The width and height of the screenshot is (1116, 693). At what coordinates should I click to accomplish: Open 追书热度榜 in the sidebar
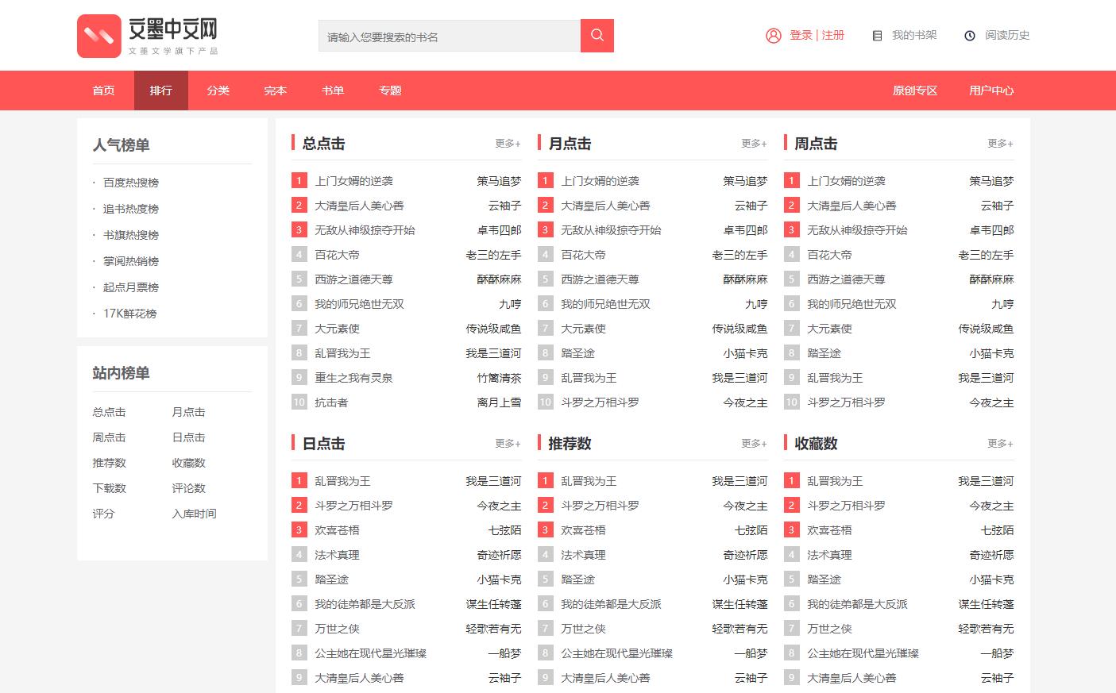click(131, 209)
